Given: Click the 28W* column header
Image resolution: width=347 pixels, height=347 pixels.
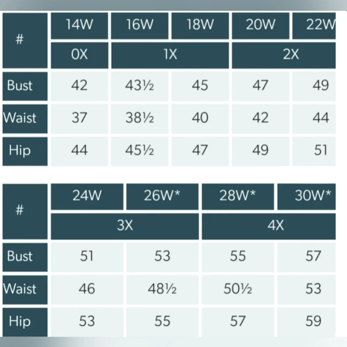Looking at the screenshot, I should pos(238,196).
